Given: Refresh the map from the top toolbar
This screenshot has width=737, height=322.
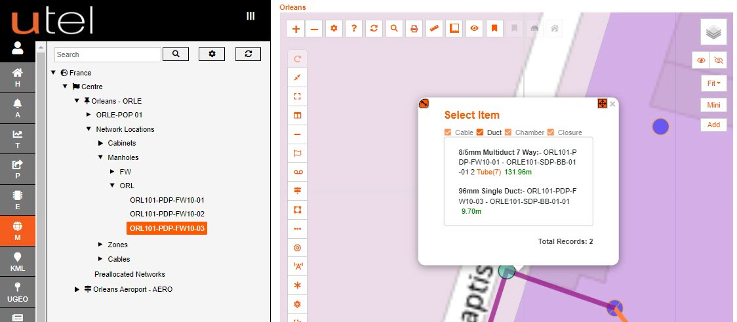Looking at the screenshot, I should (x=374, y=29).
